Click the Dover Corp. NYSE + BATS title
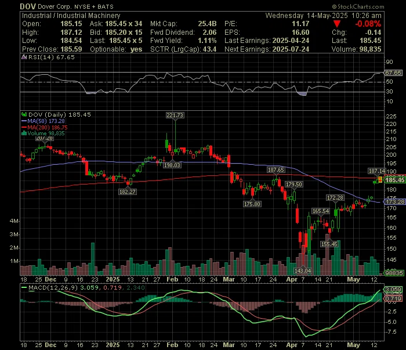This screenshot has height=350, width=406. tap(75, 6)
